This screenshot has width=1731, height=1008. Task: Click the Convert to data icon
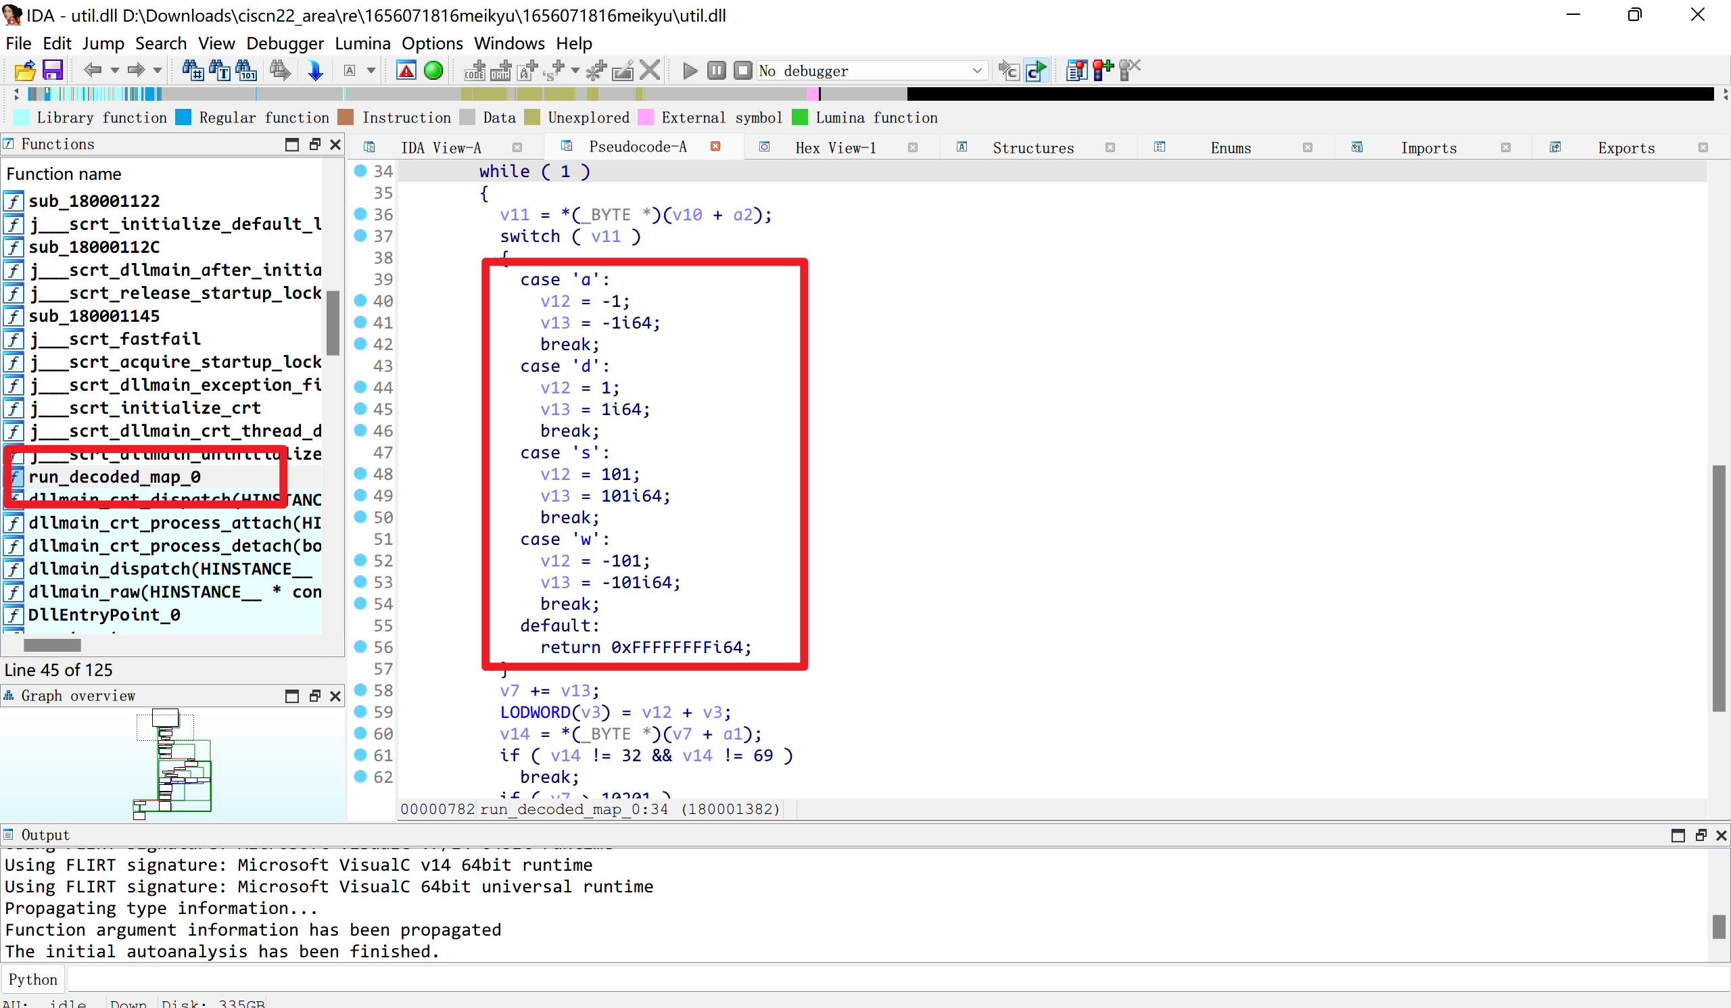coord(501,70)
